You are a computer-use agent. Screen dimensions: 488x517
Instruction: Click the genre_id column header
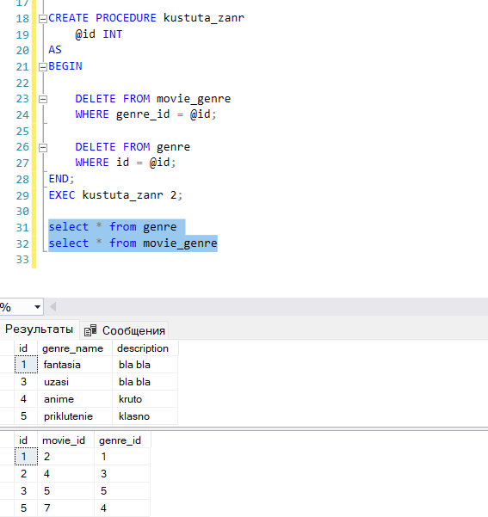click(x=122, y=440)
